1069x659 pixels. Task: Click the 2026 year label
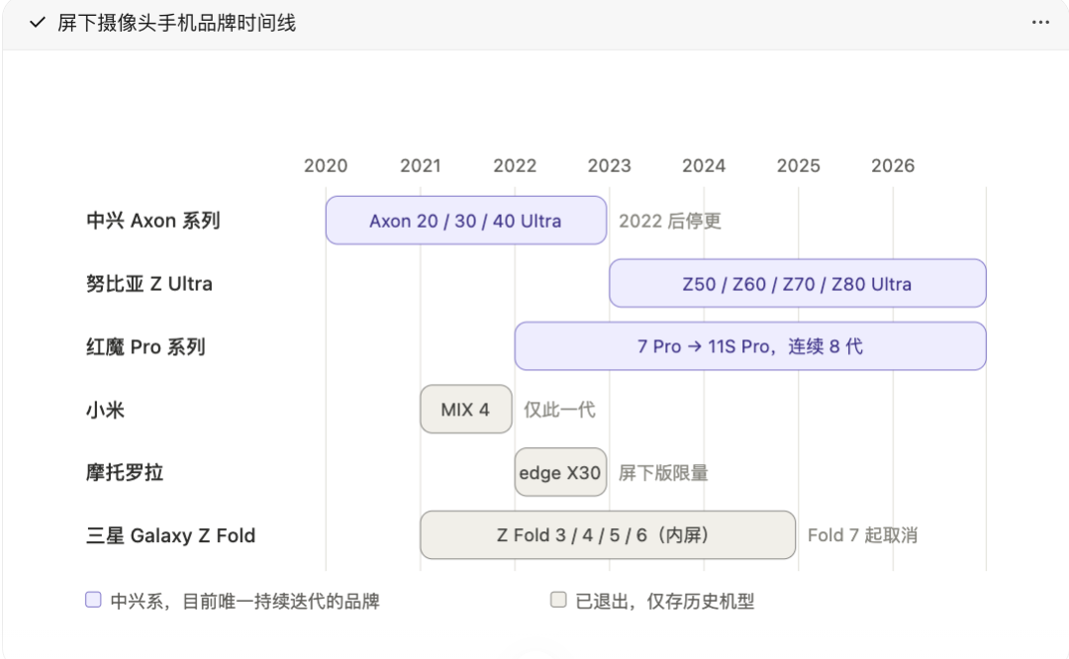tap(893, 165)
